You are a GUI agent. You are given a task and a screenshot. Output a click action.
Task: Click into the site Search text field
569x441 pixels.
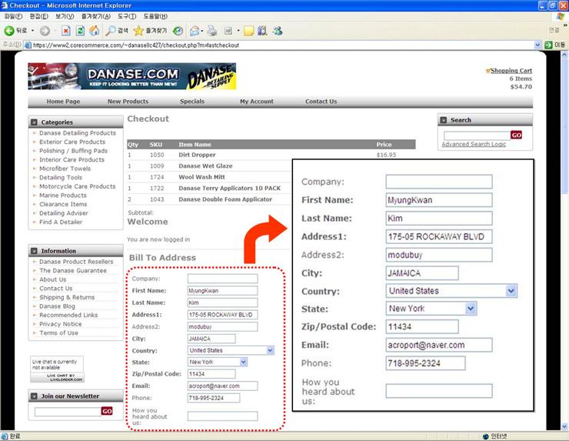(x=477, y=135)
